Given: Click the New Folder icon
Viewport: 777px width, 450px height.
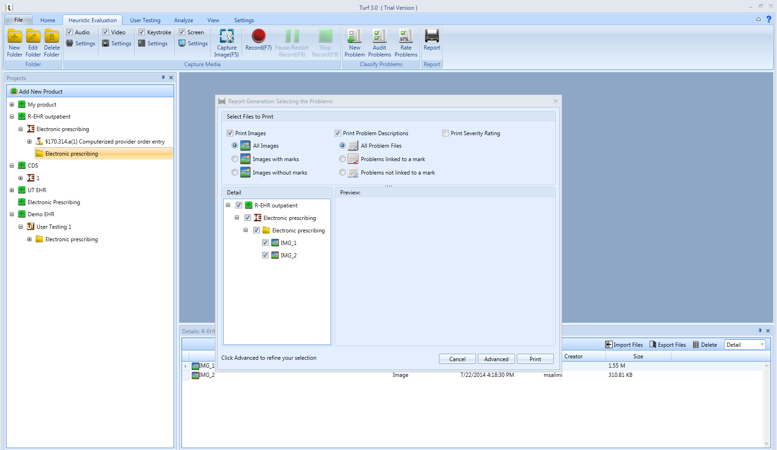Looking at the screenshot, I should pyautogui.click(x=15, y=36).
